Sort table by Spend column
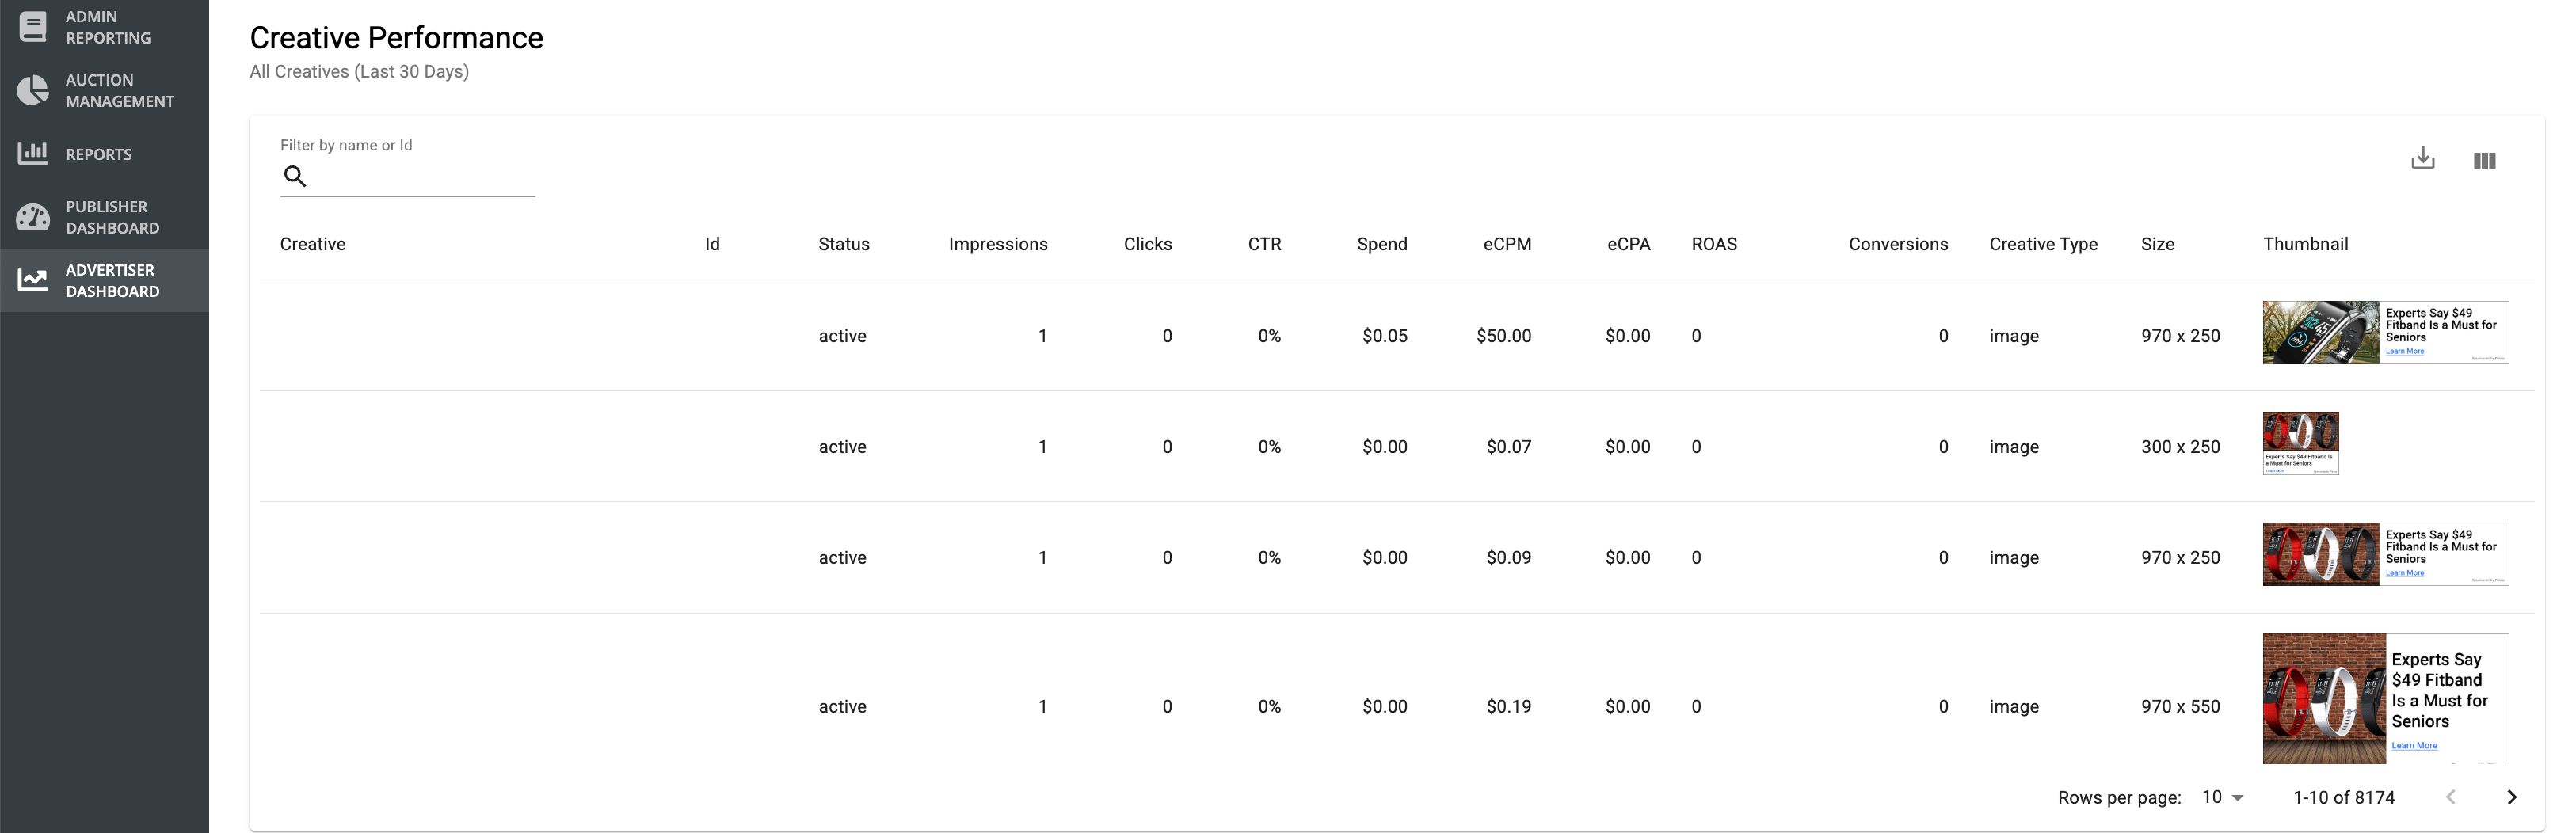This screenshot has height=833, width=2576. point(1382,244)
